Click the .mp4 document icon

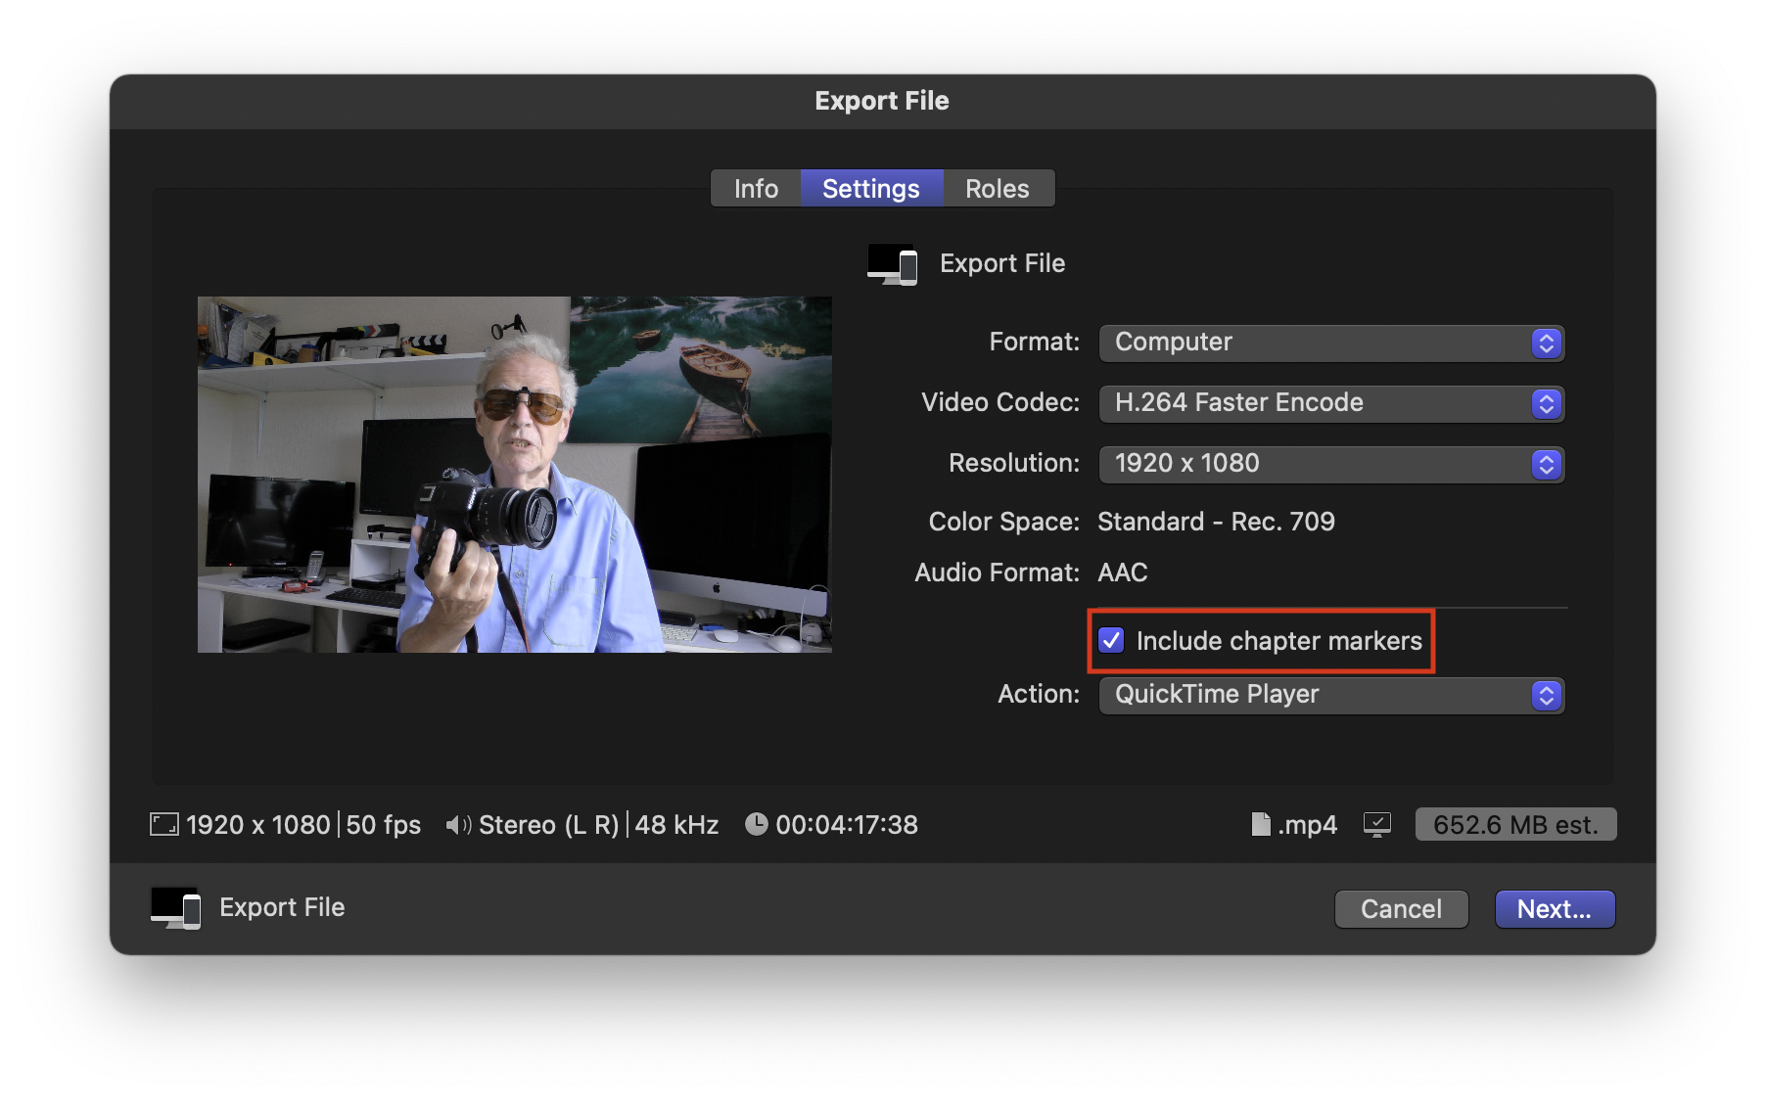tap(1261, 824)
